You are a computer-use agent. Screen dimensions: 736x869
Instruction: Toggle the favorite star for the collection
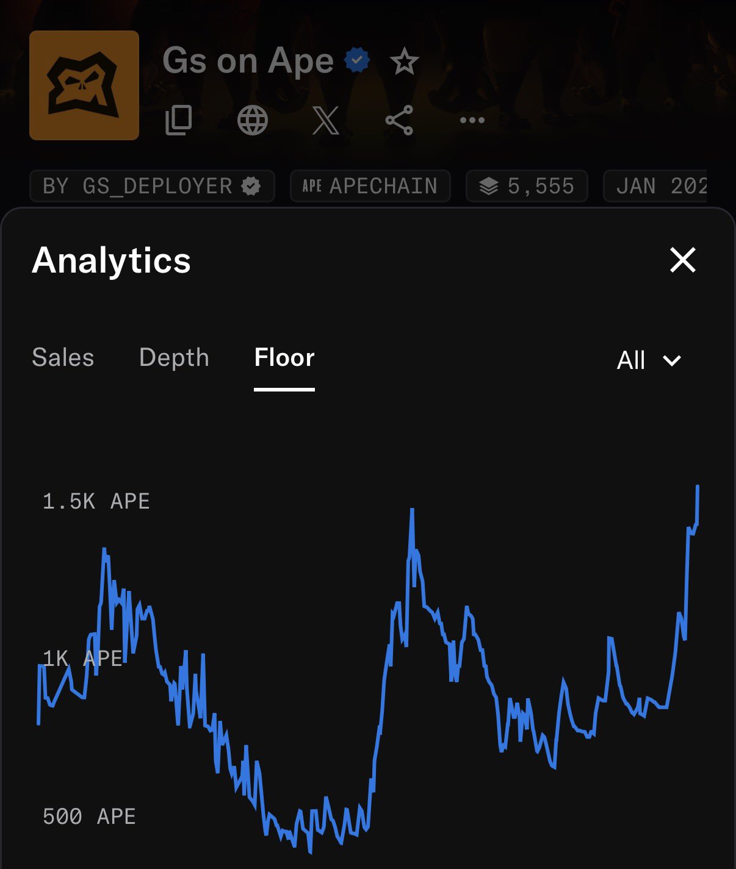click(x=404, y=62)
